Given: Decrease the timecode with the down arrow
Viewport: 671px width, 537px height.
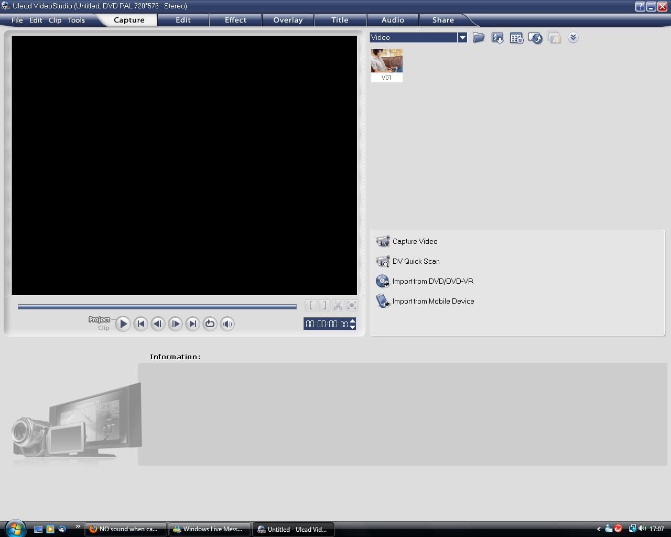Looking at the screenshot, I should (353, 327).
